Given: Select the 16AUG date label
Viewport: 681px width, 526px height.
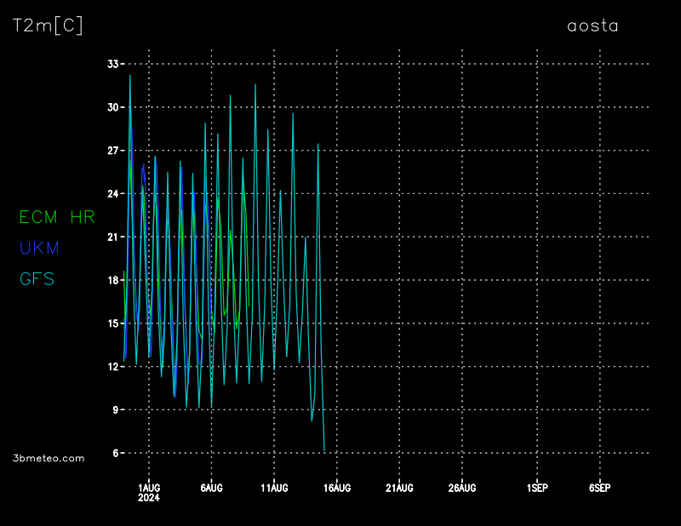Looking at the screenshot, I should (x=337, y=488).
